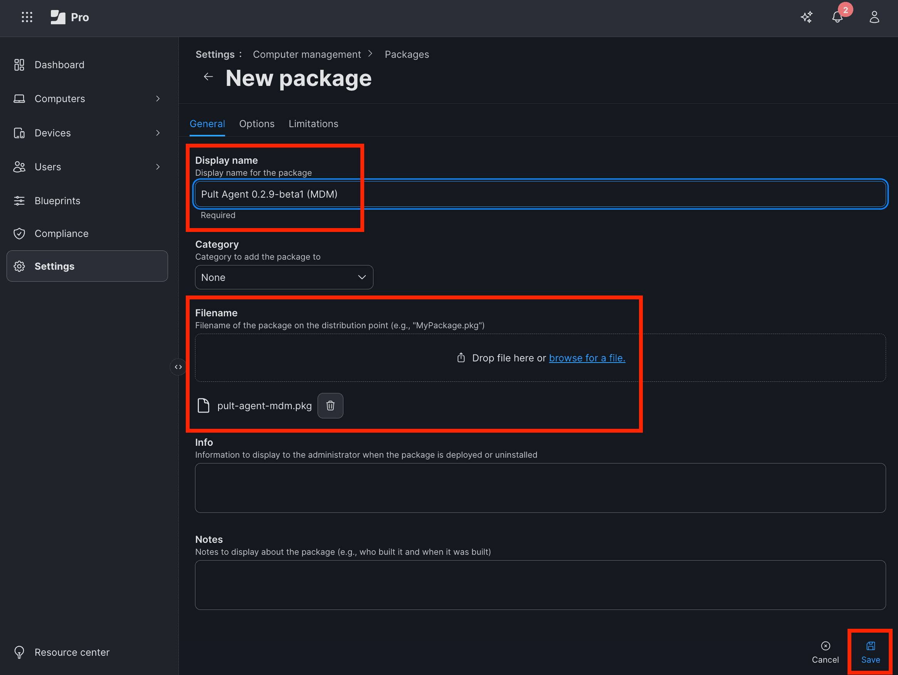Click into the Display name input field
The width and height of the screenshot is (898, 675).
pyautogui.click(x=540, y=194)
